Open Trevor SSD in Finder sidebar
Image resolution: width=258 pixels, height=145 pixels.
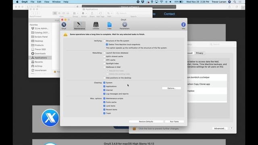coord(40,49)
